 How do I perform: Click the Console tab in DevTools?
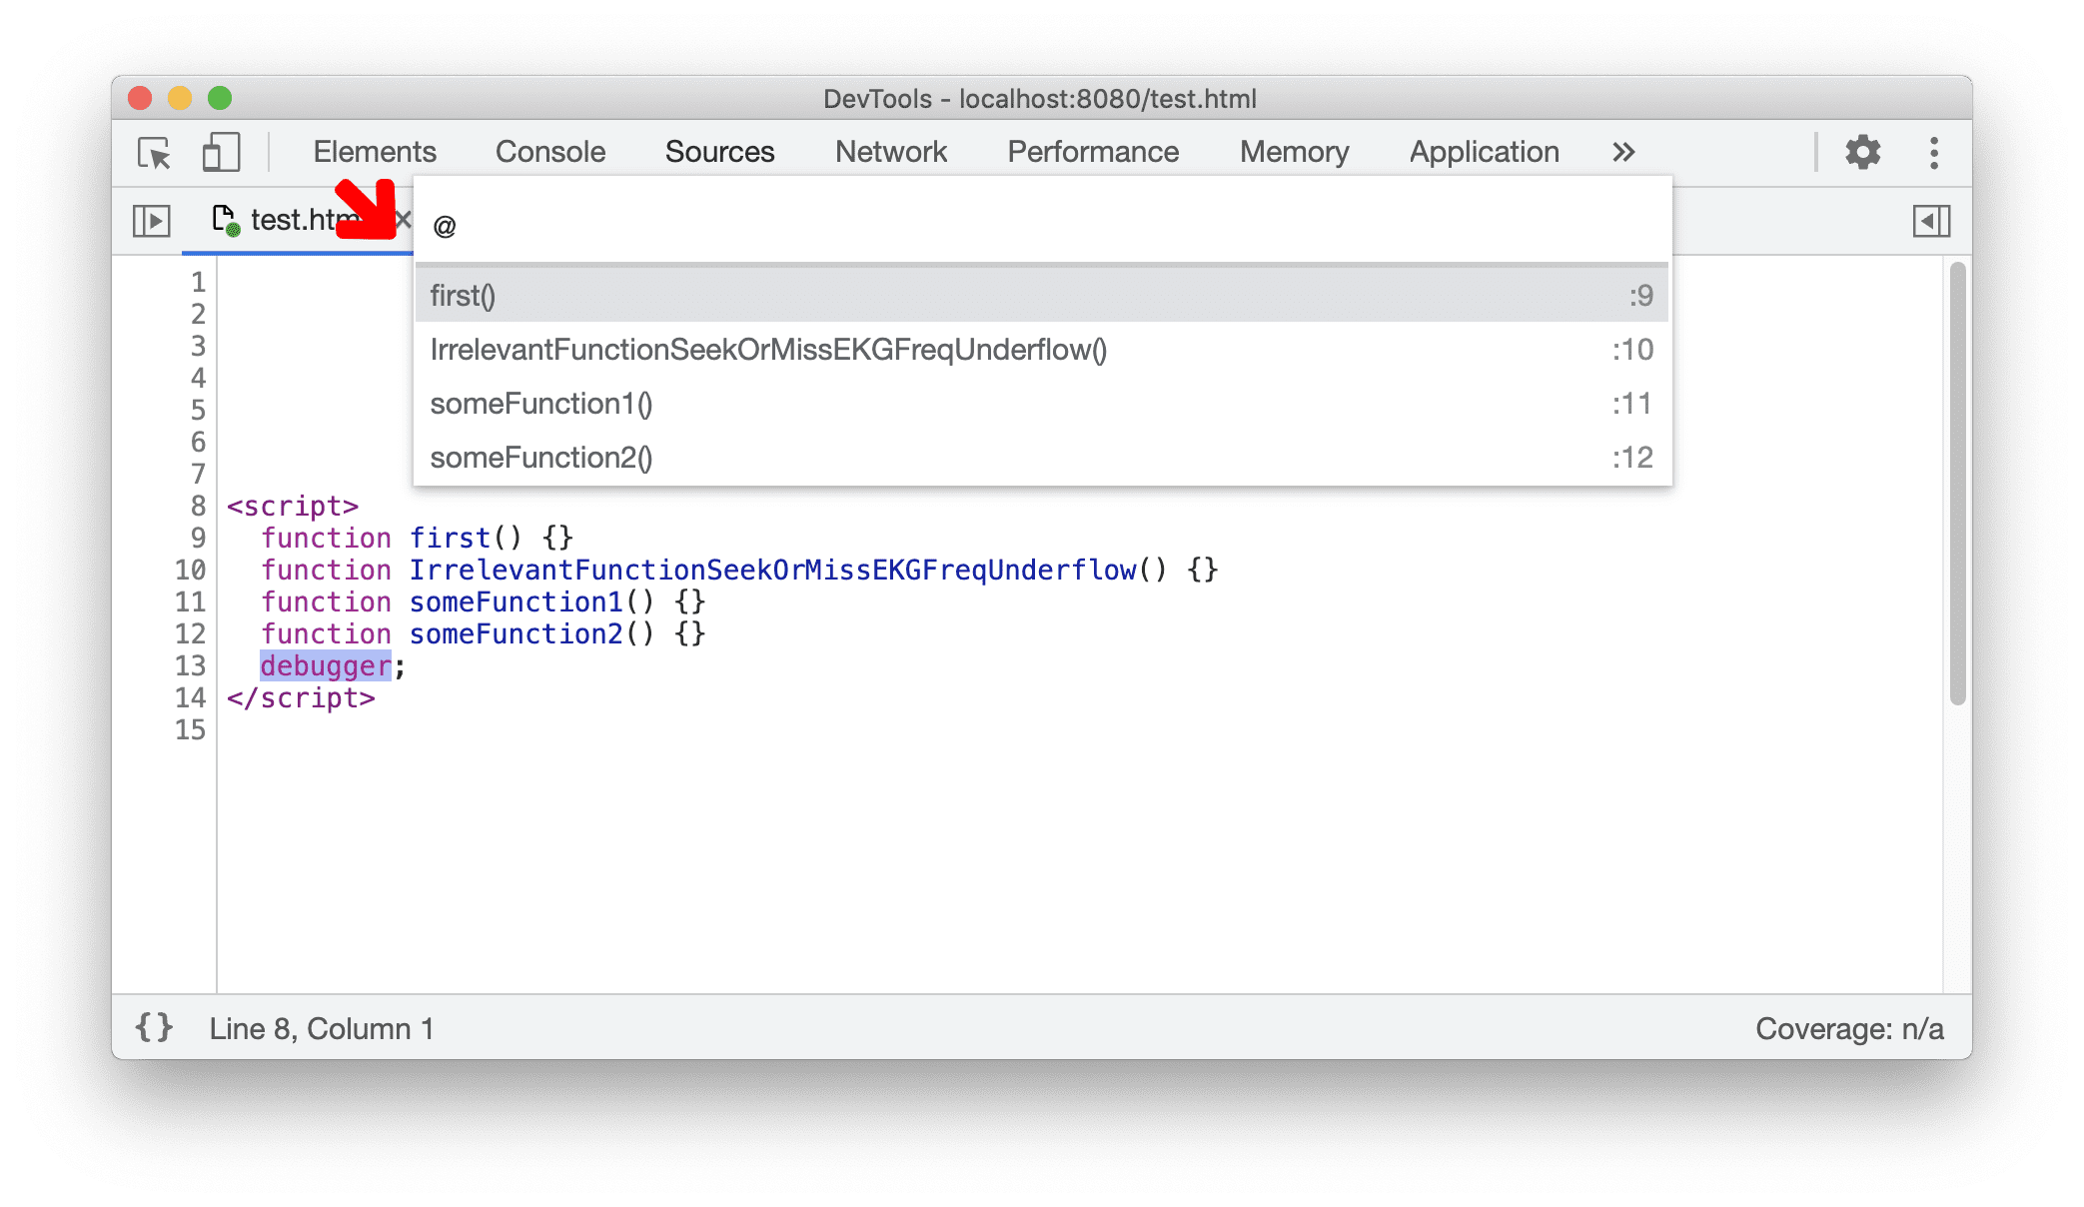coord(551,151)
